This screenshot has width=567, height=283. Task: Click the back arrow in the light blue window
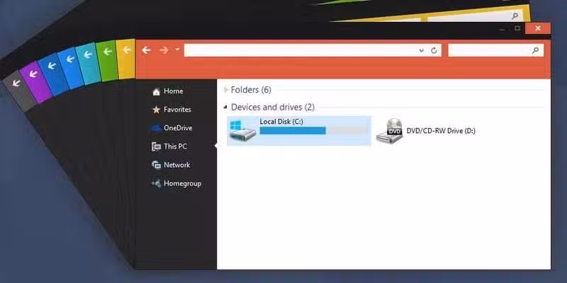tap(70, 59)
